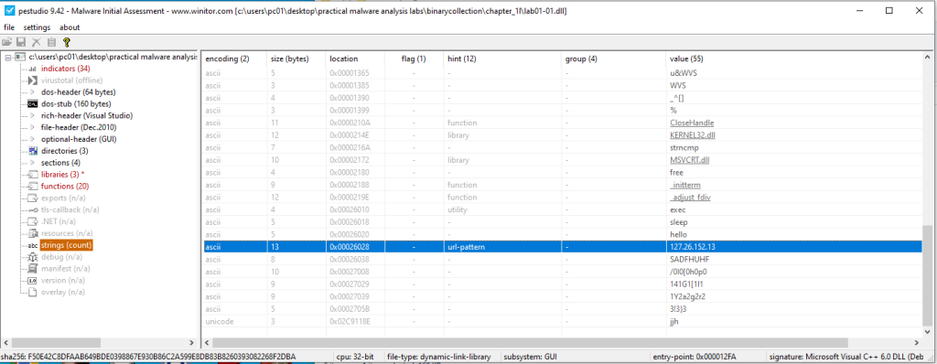Select the row with value sleep
The height and width of the screenshot is (364, 937).
[x=563, y=221]
